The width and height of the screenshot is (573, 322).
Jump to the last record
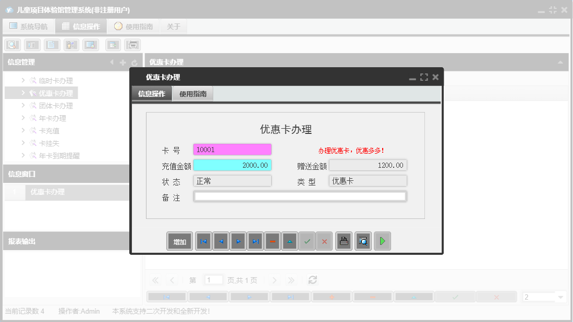[255, 241]
